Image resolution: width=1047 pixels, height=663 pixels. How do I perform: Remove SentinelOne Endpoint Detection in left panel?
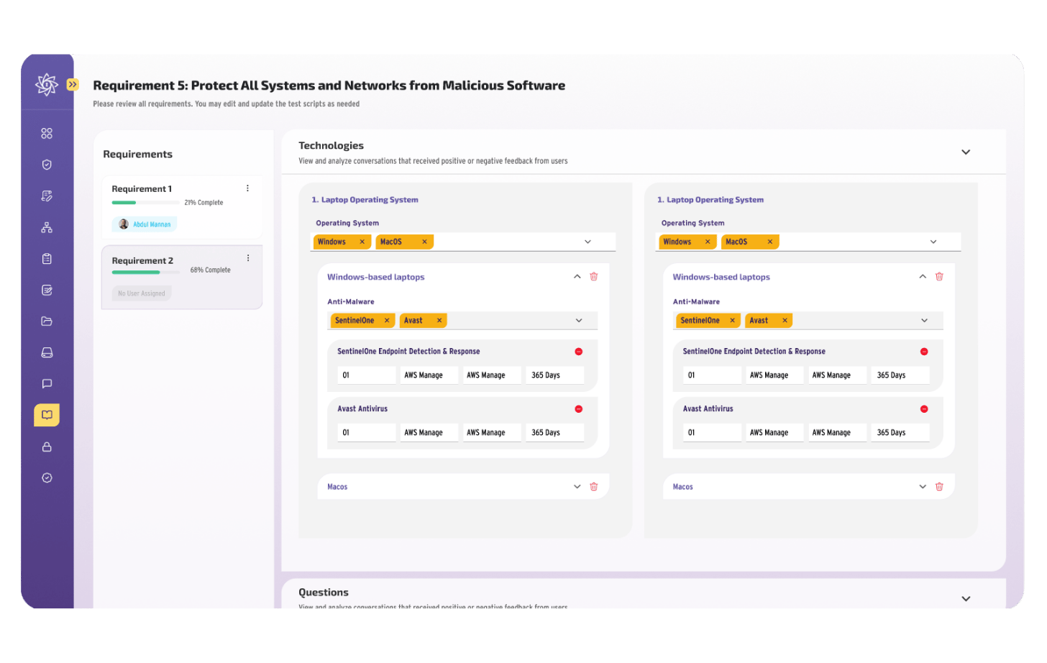tap(579, 352)
